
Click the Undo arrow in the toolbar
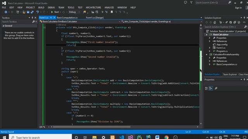38,12
